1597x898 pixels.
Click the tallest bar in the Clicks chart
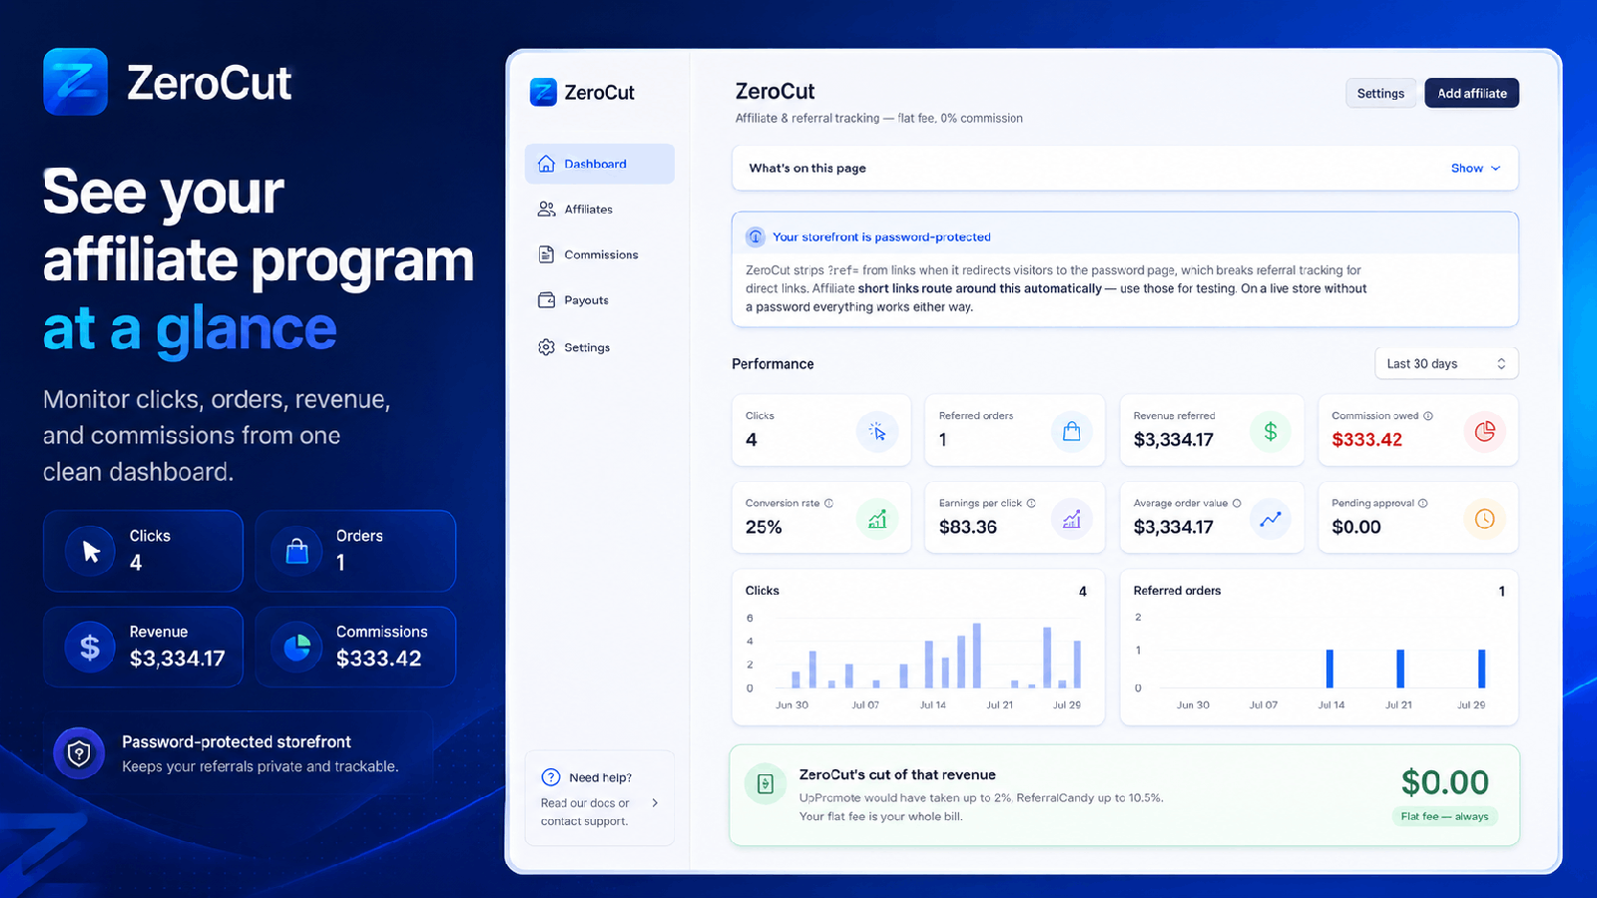pyautogui.click(x=977, y=656)
